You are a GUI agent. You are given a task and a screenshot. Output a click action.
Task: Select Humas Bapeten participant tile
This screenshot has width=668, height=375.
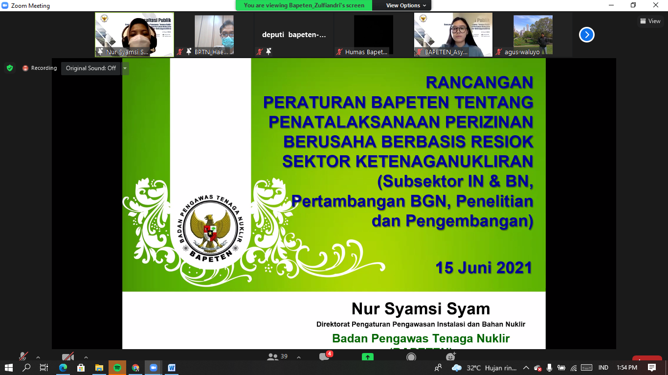(x=374, y=35)
